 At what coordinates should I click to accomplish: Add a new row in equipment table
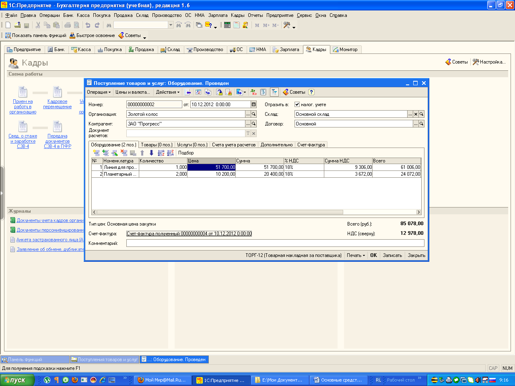click(96, 153)
